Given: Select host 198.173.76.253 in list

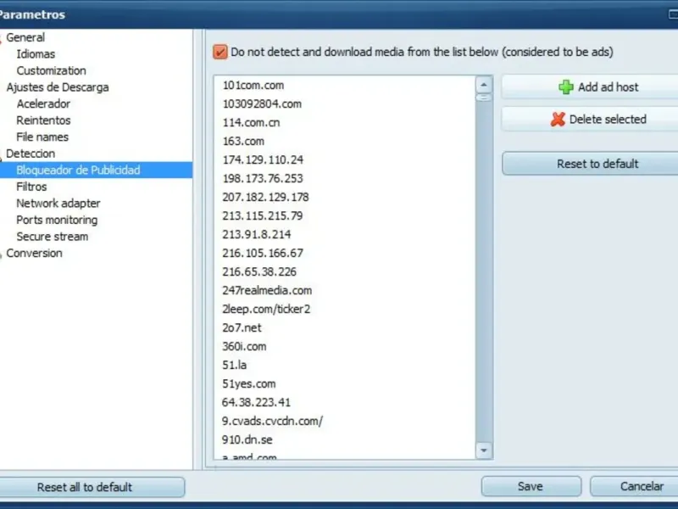Looking at the screenshot, I should pyautogui.click(x=263, y=178).
